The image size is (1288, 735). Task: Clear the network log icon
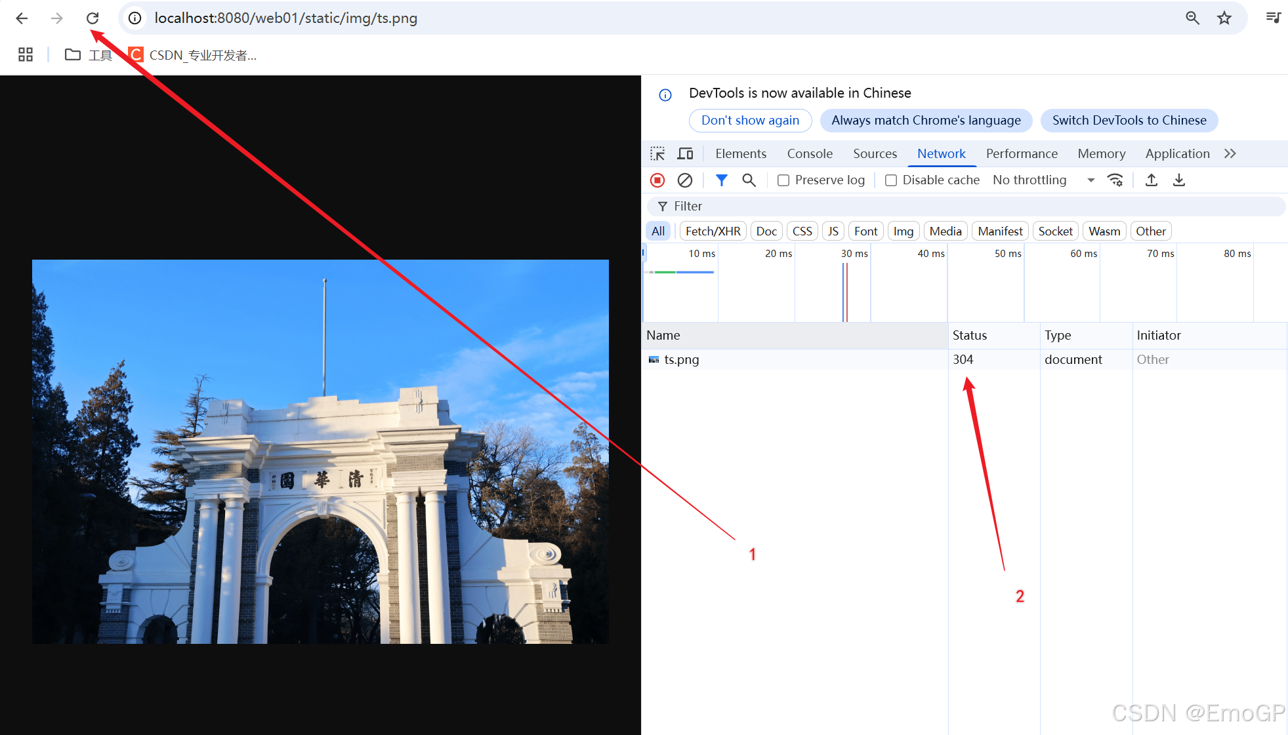click(685, 180)
